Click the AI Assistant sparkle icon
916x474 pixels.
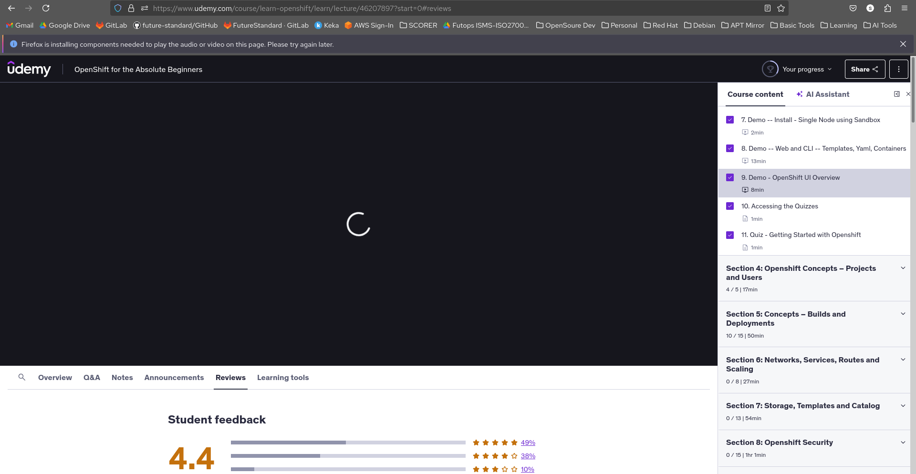pyautogui.click(x=800, y=94)
